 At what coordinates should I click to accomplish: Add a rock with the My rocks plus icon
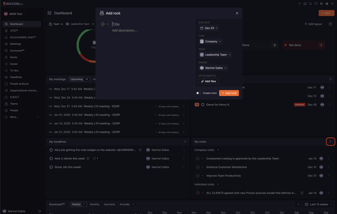(330, 142)
